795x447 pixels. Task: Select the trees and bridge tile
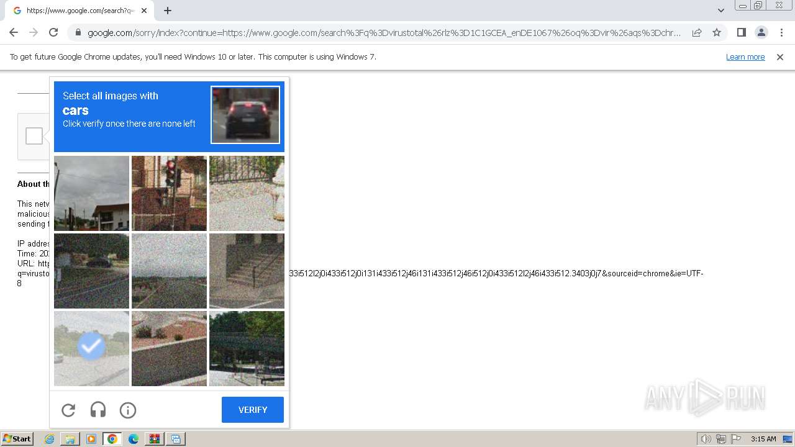(x=247, y=348)
